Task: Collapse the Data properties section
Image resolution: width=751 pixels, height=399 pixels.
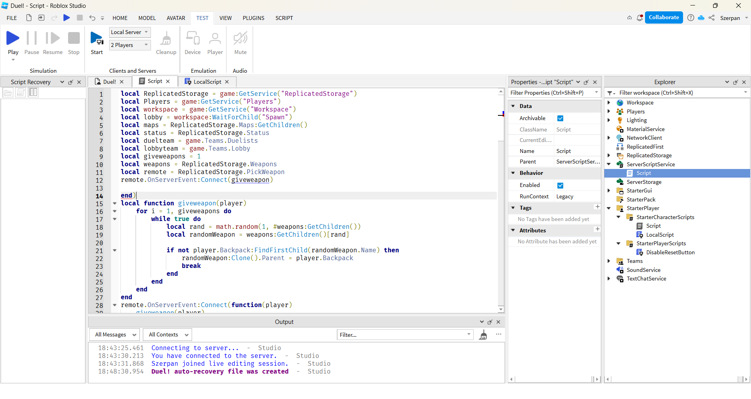Action: tap(513, 106)
